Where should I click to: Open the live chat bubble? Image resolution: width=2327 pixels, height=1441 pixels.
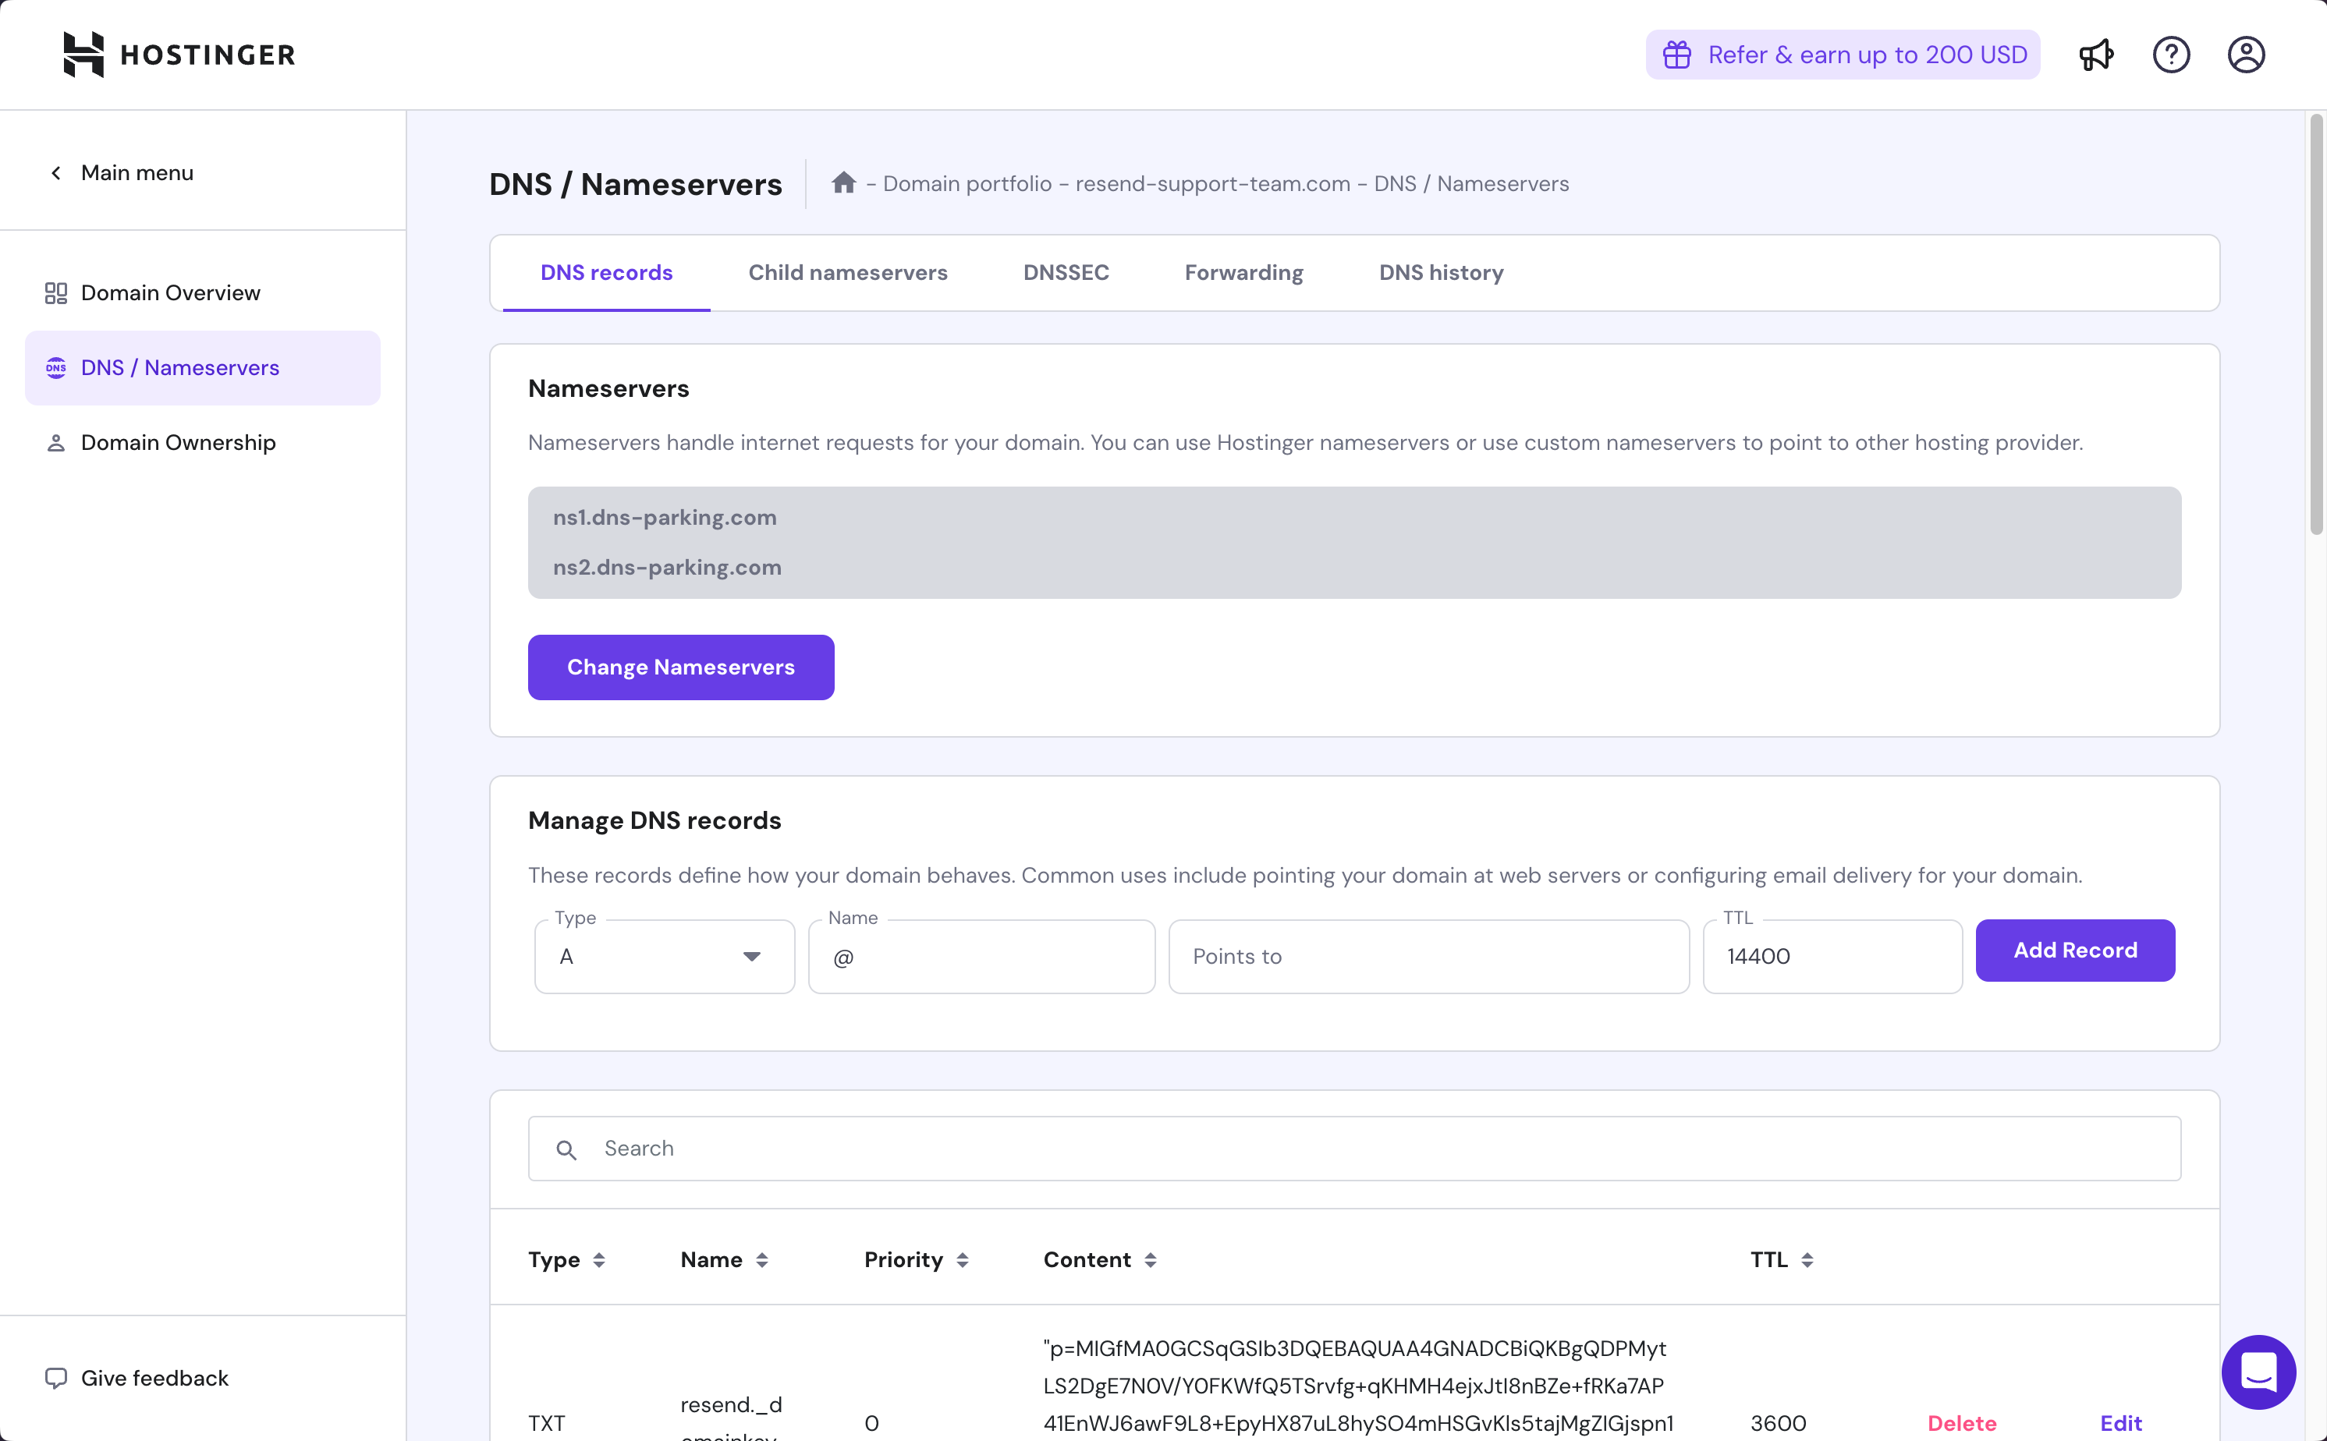[2258, 1372]
